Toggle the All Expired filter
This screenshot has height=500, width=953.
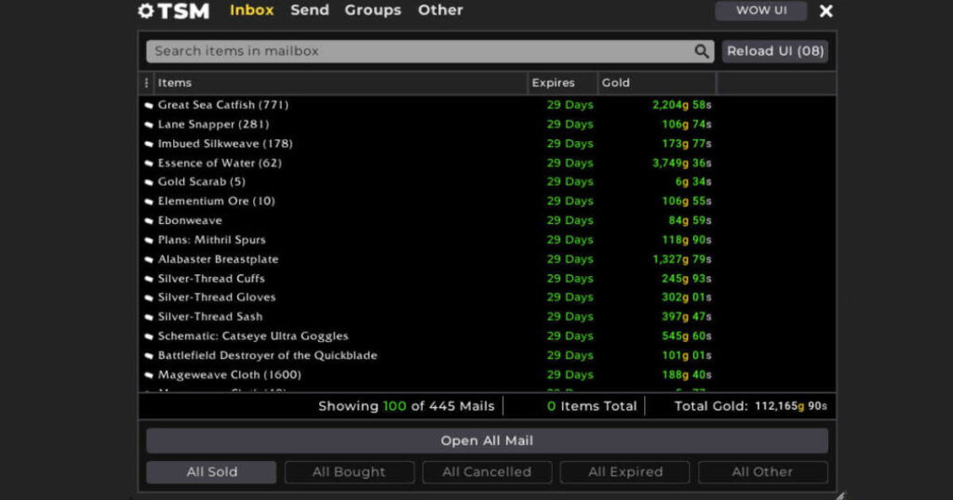point(624,472)
